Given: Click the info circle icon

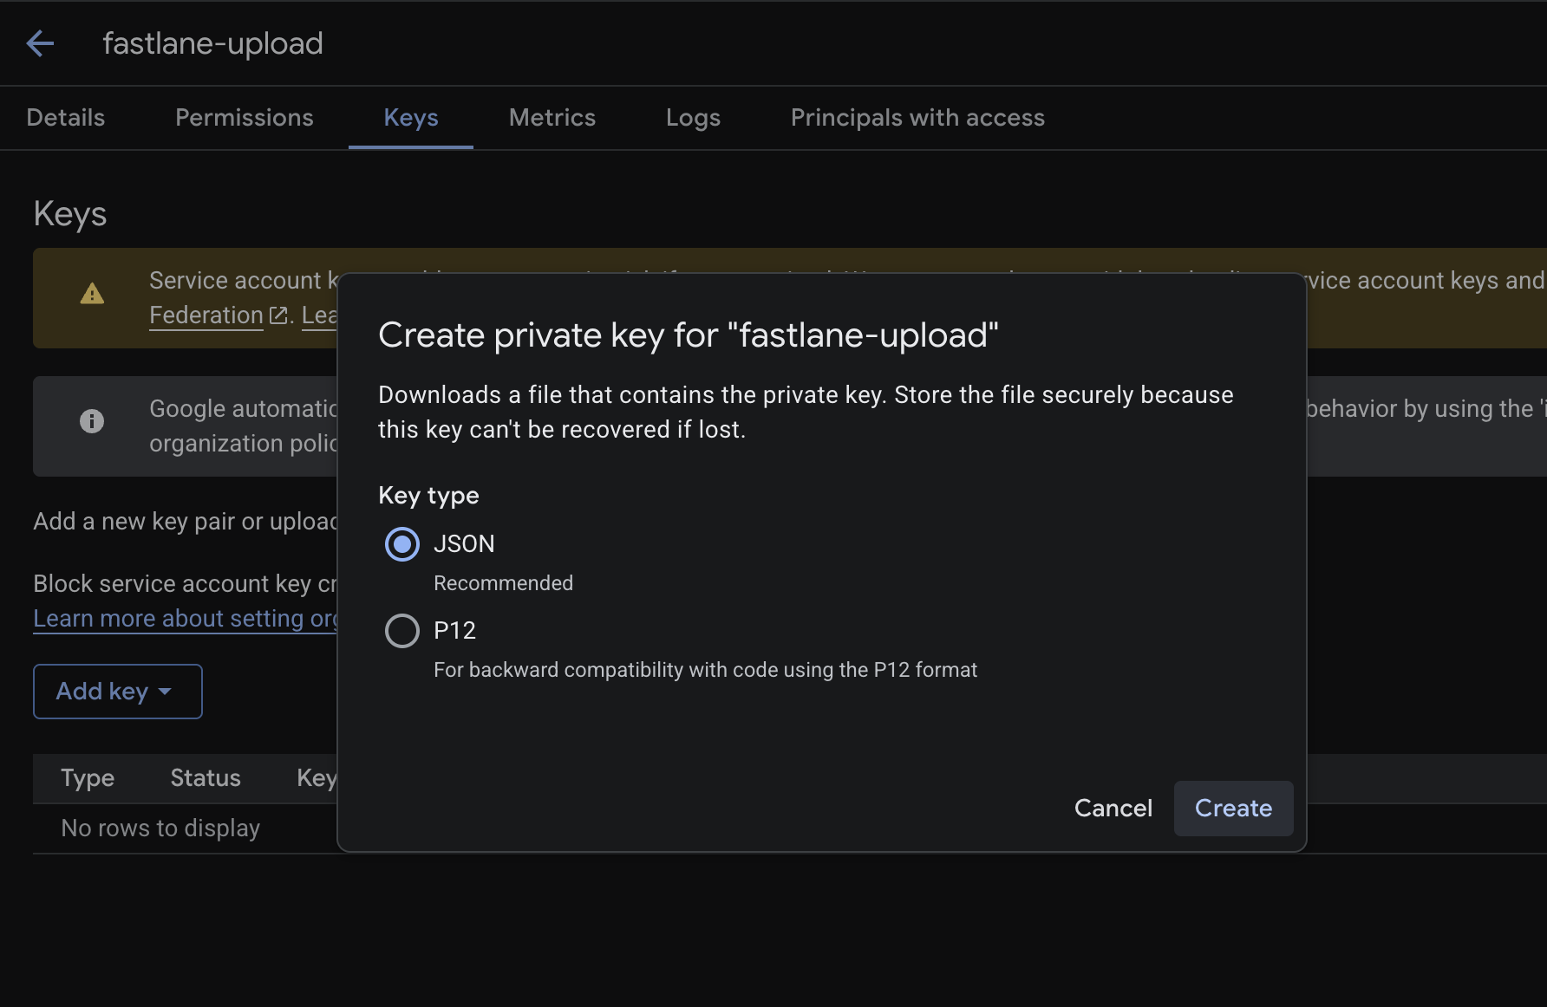Looking at the screenshot, I should pyautogui.click(x=92, y=421).
